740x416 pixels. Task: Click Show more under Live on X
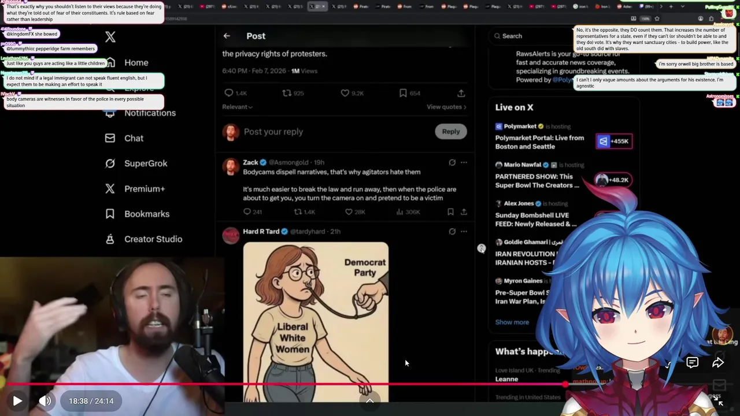[x=512, y=322]
